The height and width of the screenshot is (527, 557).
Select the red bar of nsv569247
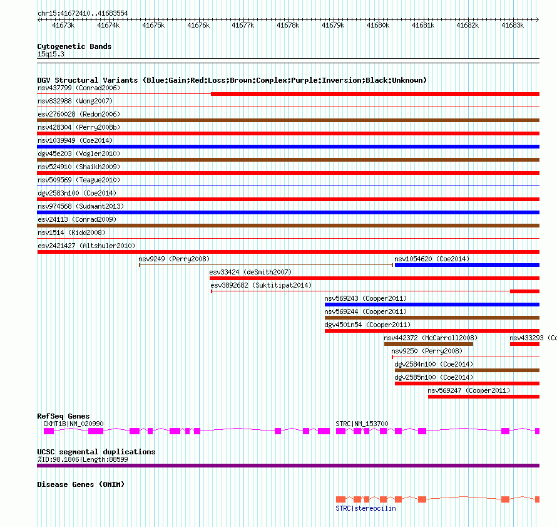484,397
